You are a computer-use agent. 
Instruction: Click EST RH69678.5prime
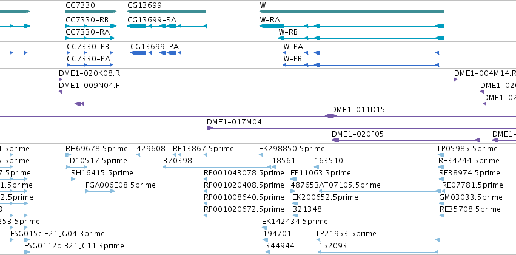68,154
